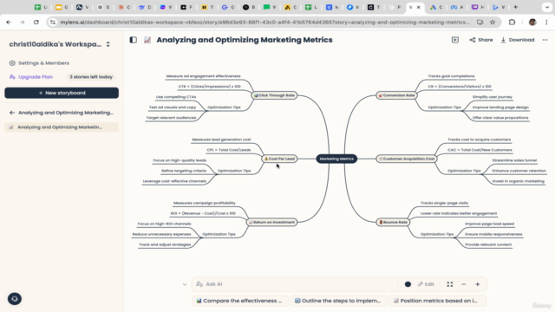The image size is (555, 312).
Task: Click text 'Target relevant audiences'
Action: point(171,118)
